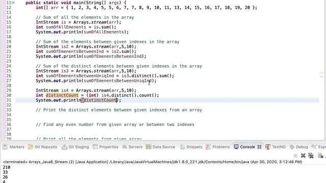326x183 pixels.
Task: Click line number 20 in the gutter
Action: 9,47
